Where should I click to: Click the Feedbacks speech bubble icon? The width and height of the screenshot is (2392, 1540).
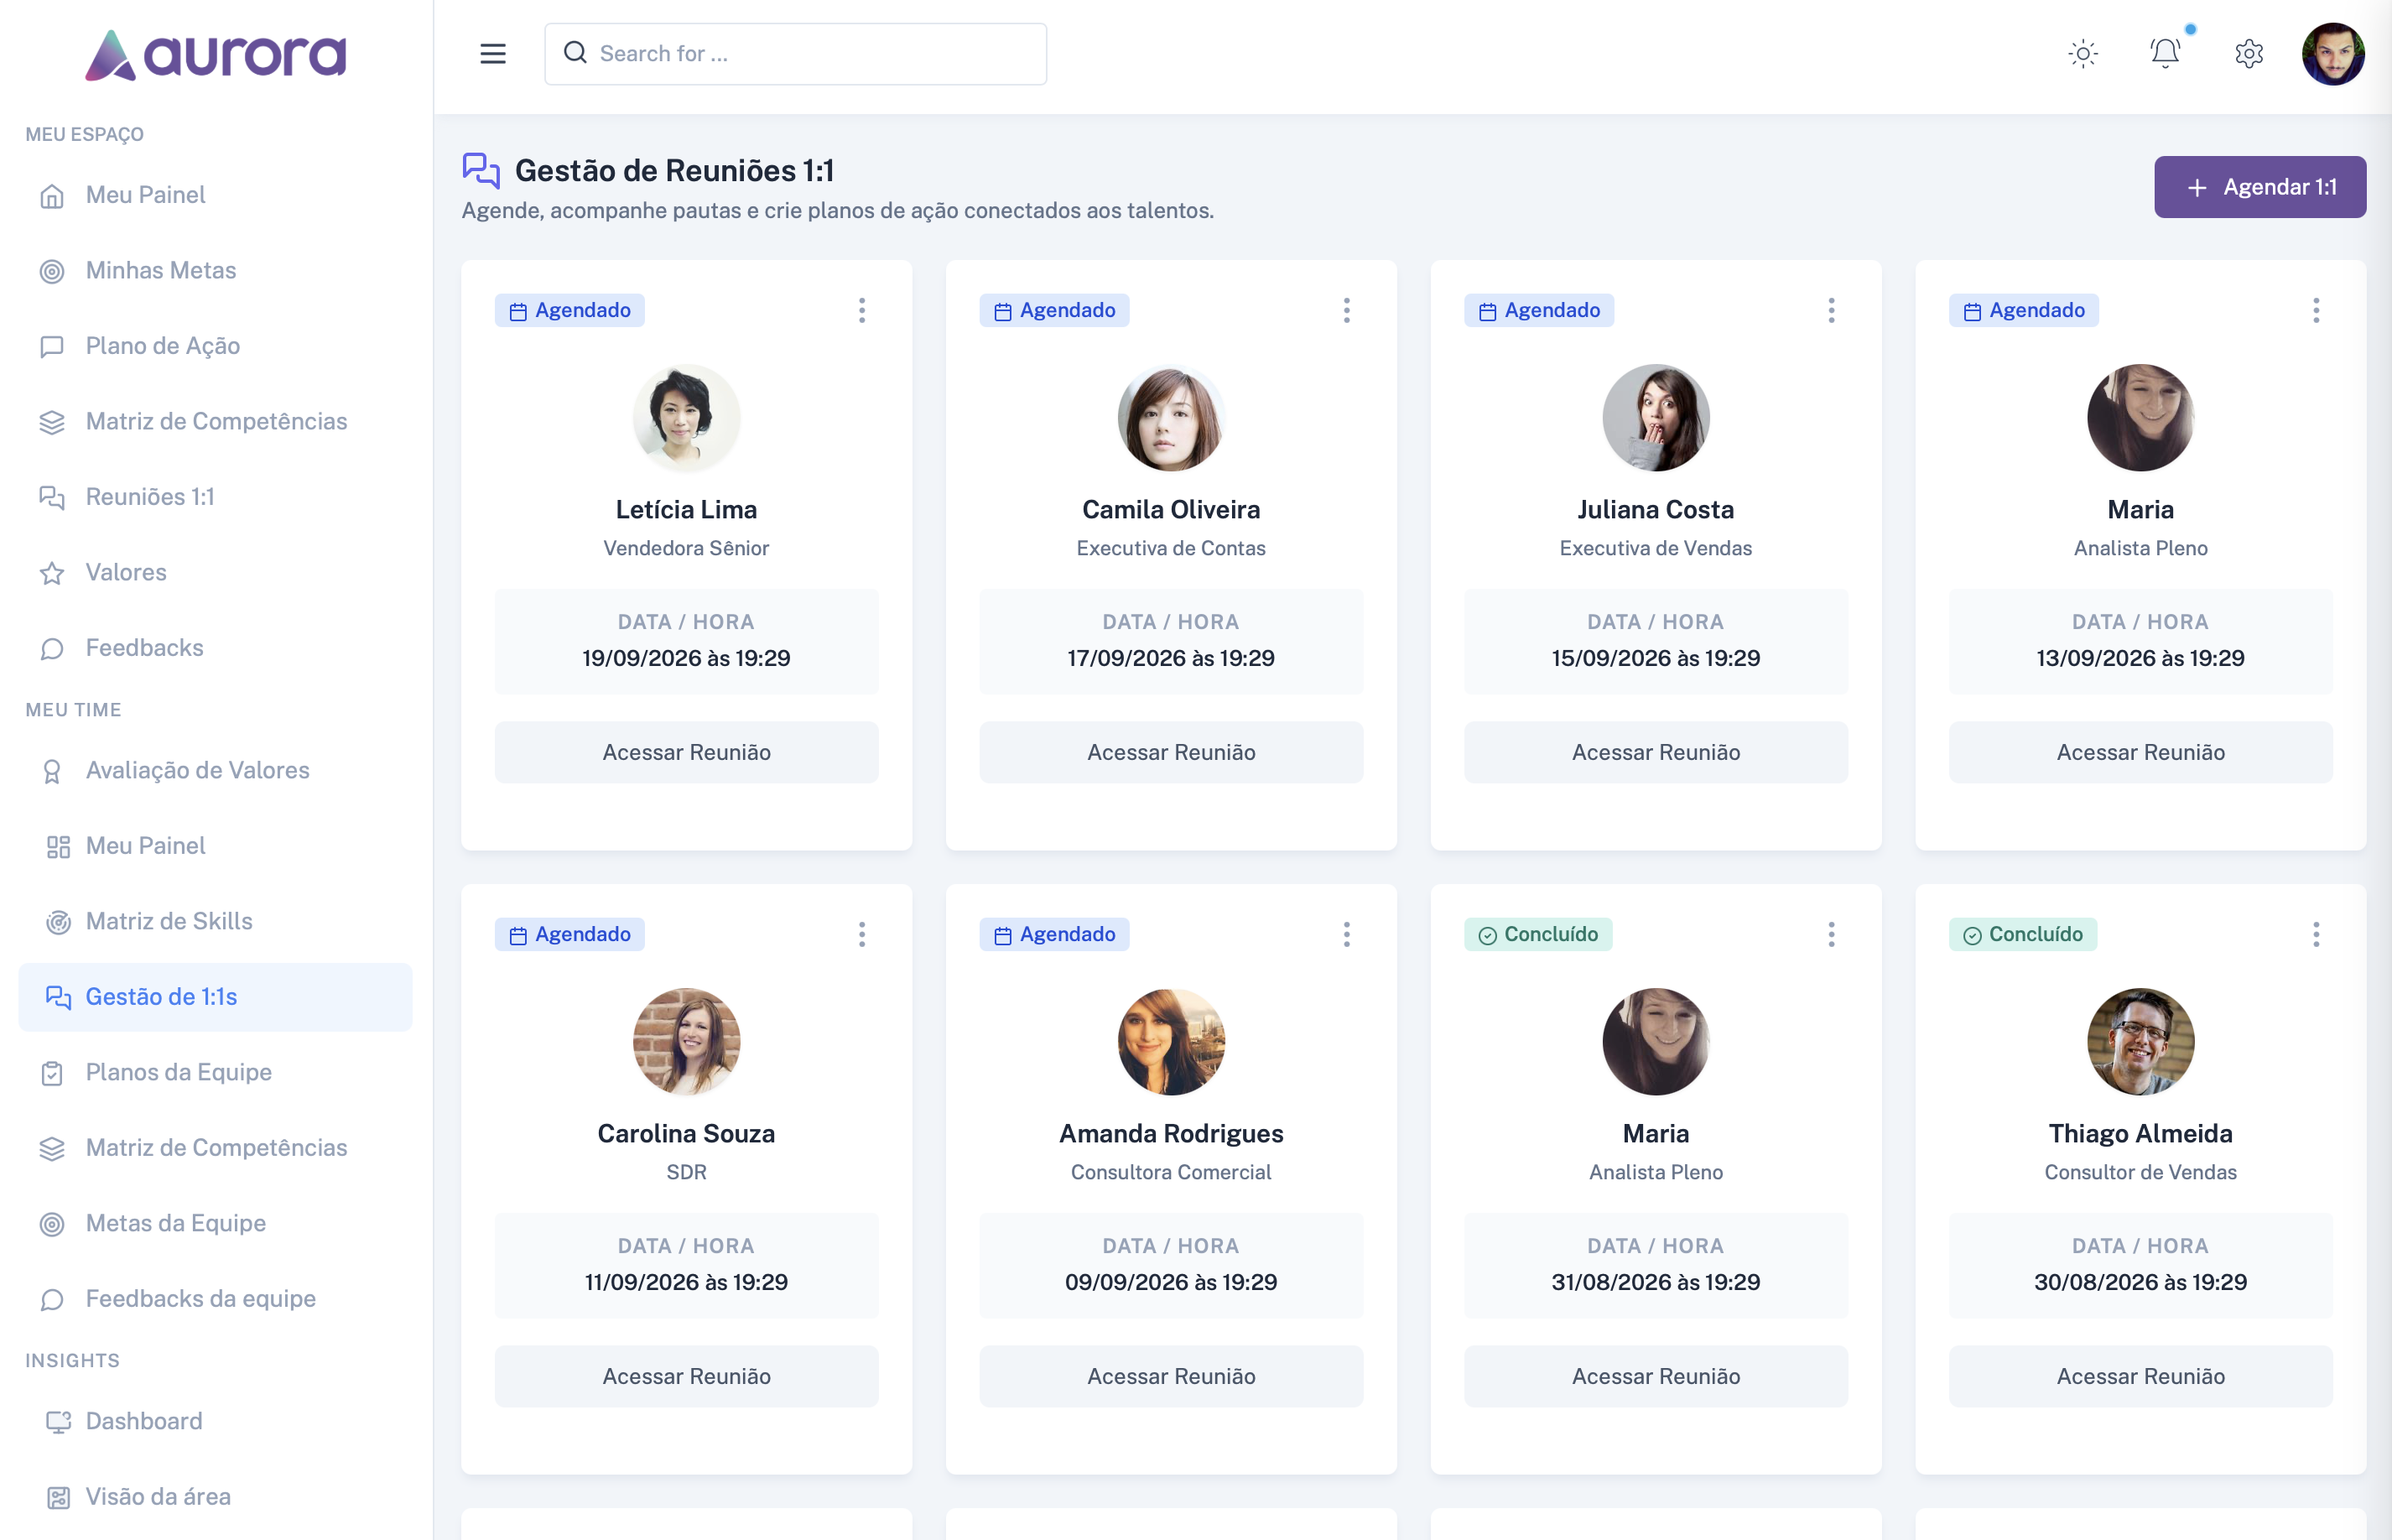[52, 649]
